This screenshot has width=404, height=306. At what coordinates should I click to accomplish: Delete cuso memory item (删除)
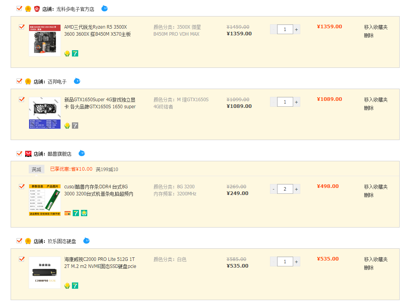(x=369, y=195)
